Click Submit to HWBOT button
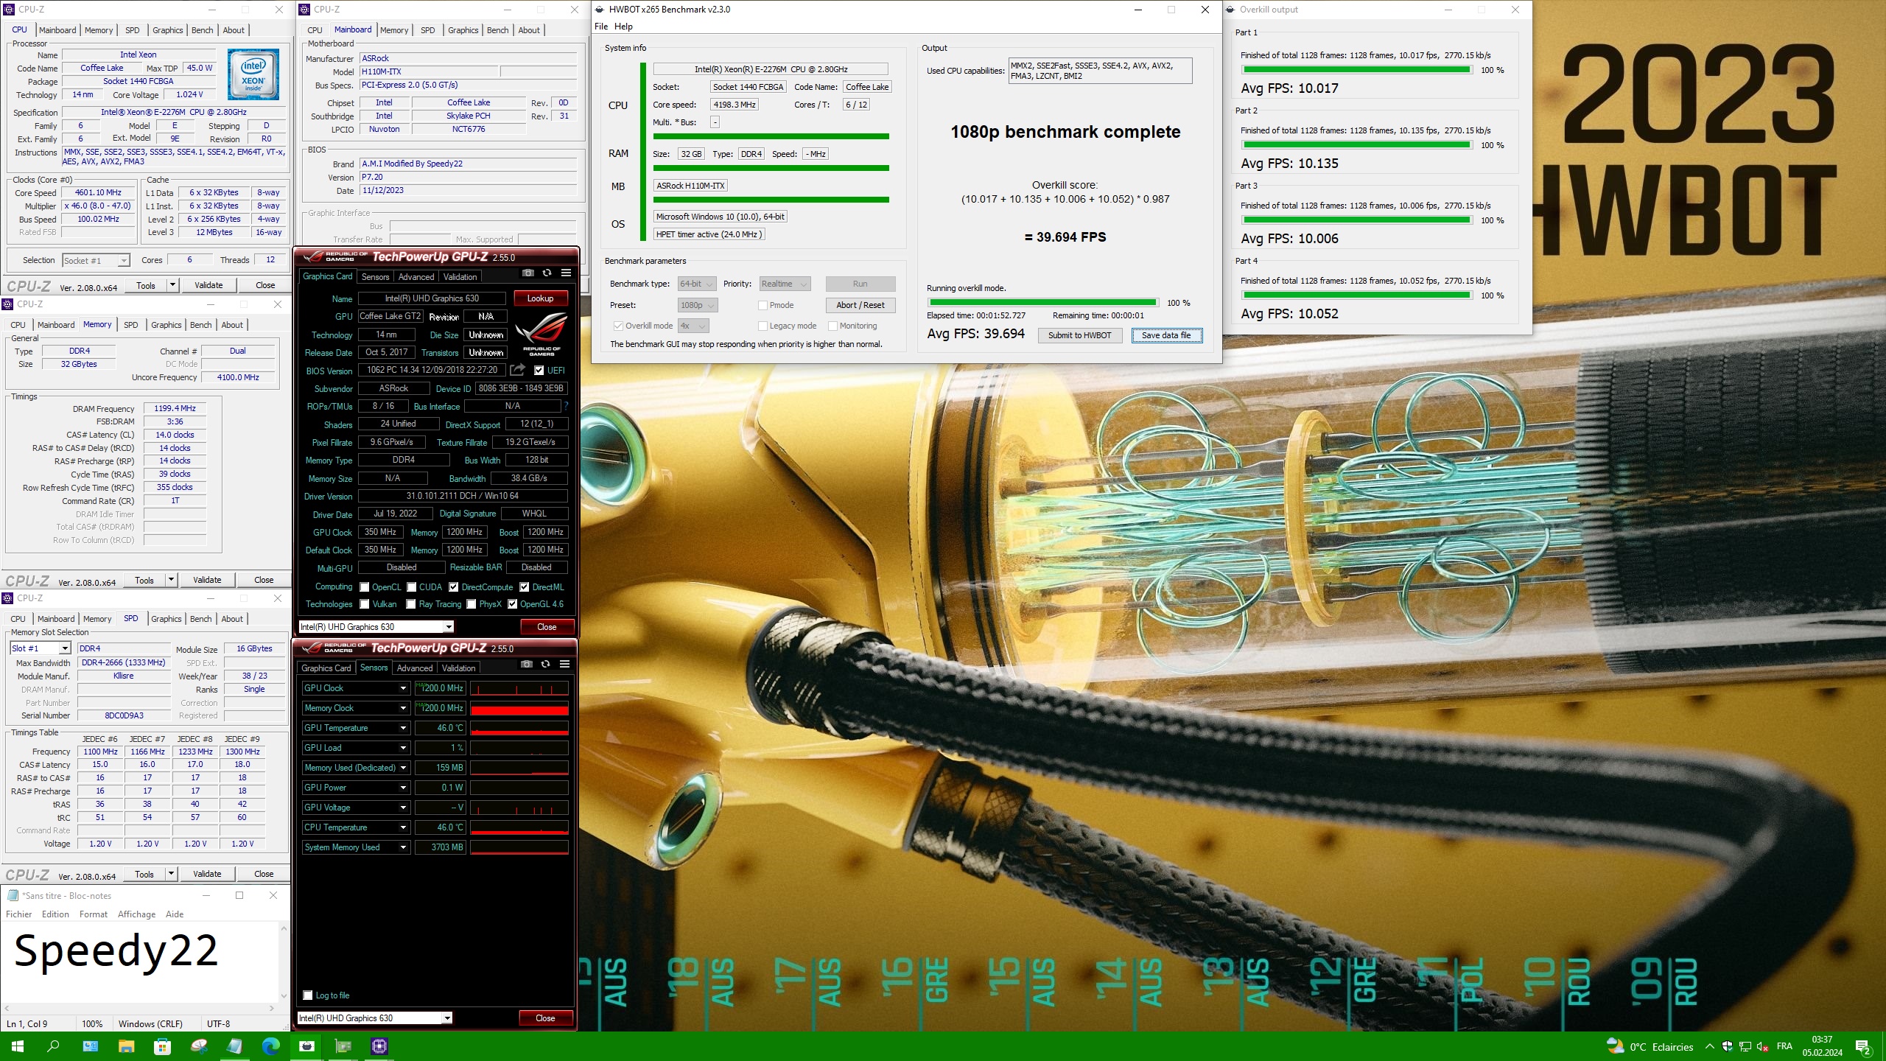This screenshot has width=1886, height=1061. point(1079,335)
